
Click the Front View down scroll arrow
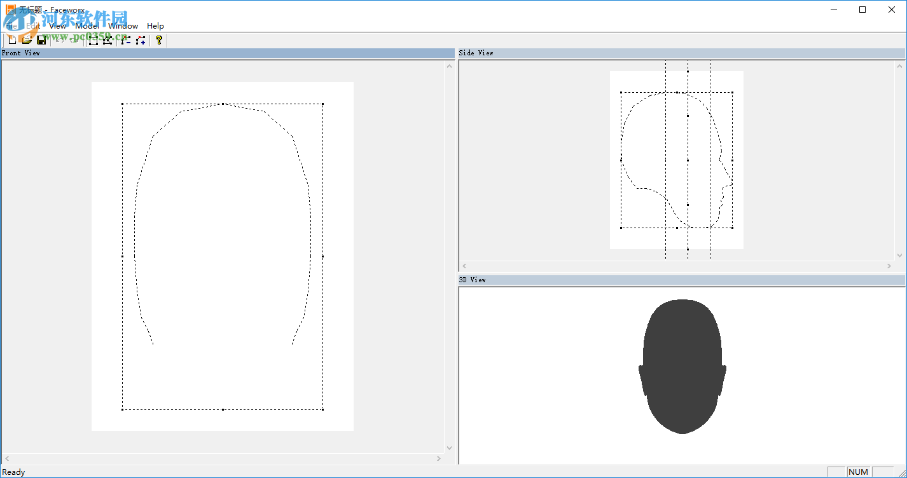click(450, 447)
